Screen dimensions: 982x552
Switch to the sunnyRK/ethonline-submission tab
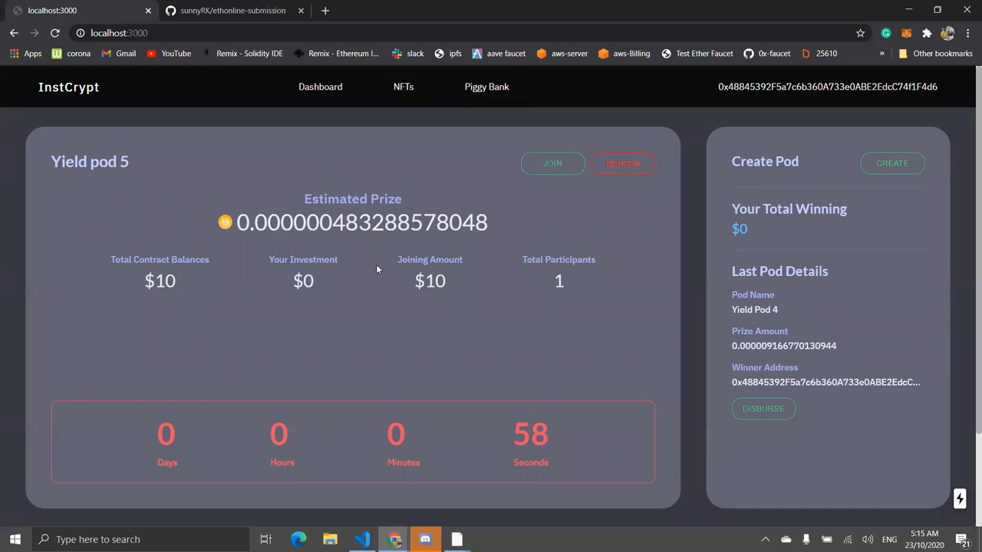[x=232, y=11]
